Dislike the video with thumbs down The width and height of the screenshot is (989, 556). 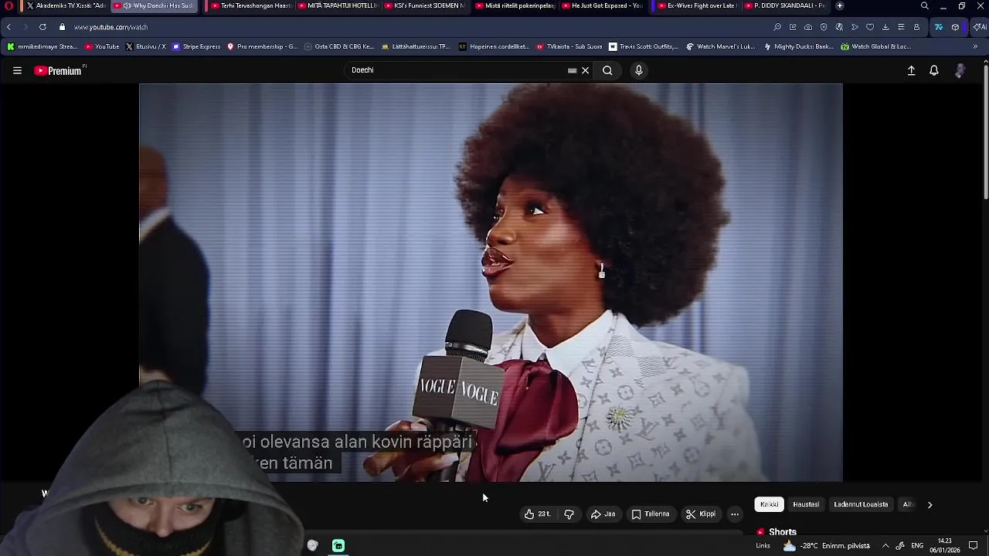coord(569,514)
